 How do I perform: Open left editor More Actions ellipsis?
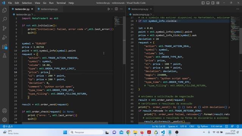pos(121,9)
